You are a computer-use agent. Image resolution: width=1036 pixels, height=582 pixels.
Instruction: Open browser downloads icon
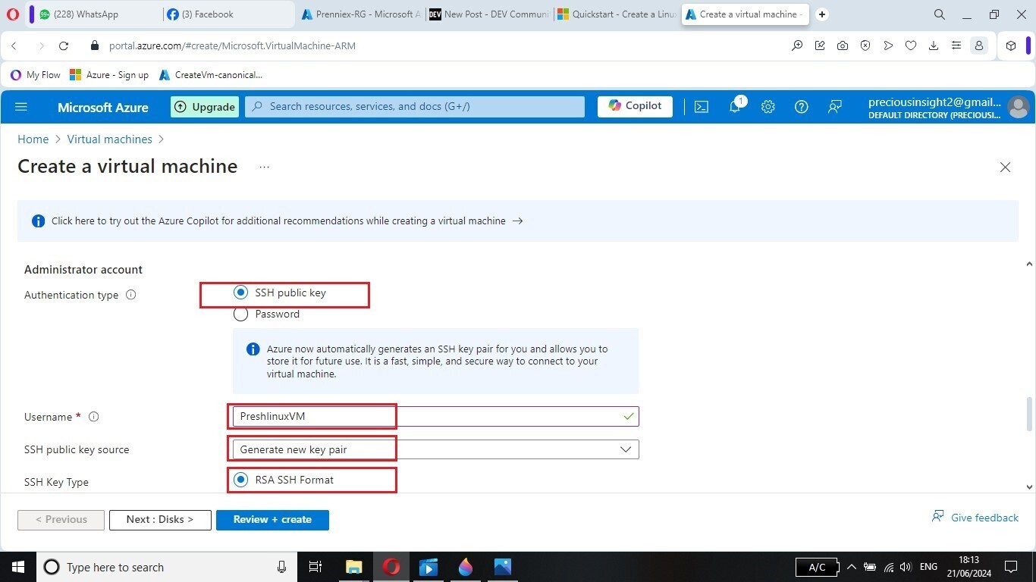934,45
